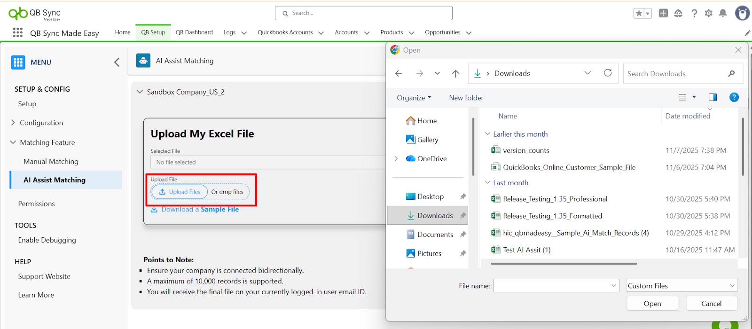
Task: Click the back arrow in Open dialog
Action: pos(399,73)
